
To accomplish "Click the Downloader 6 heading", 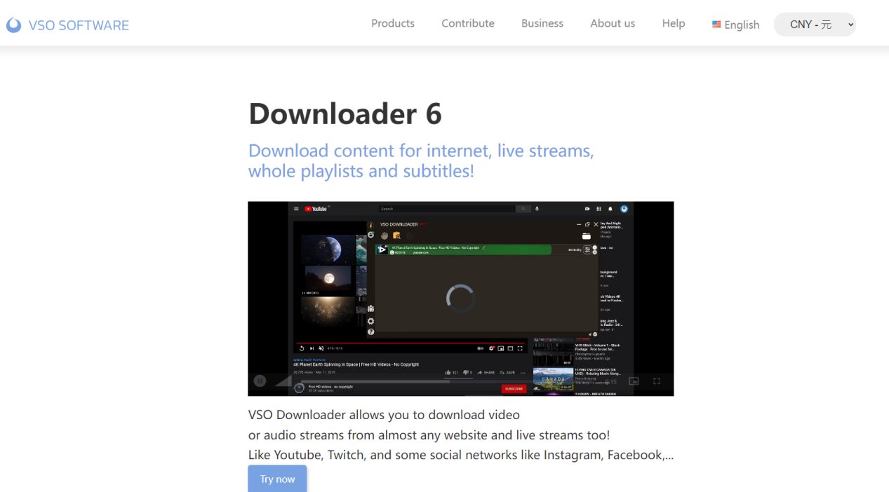I will tap(345, 114).
